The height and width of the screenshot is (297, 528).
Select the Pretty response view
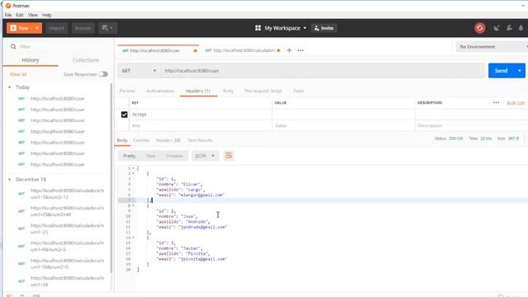pos(130,156)
